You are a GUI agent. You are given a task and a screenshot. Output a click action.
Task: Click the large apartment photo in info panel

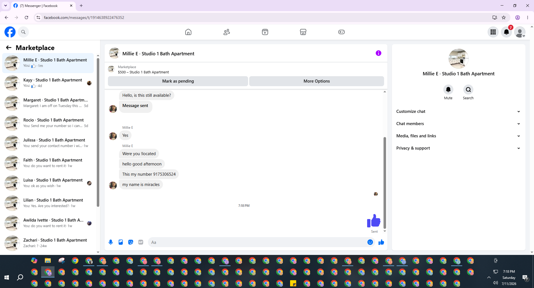(x=458, y=59)
